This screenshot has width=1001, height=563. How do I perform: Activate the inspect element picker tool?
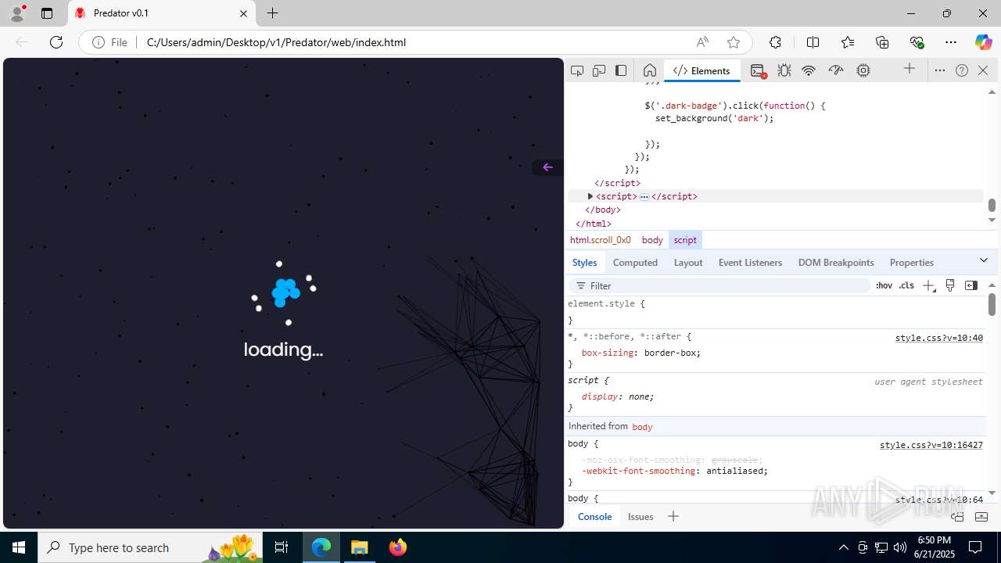577,70
